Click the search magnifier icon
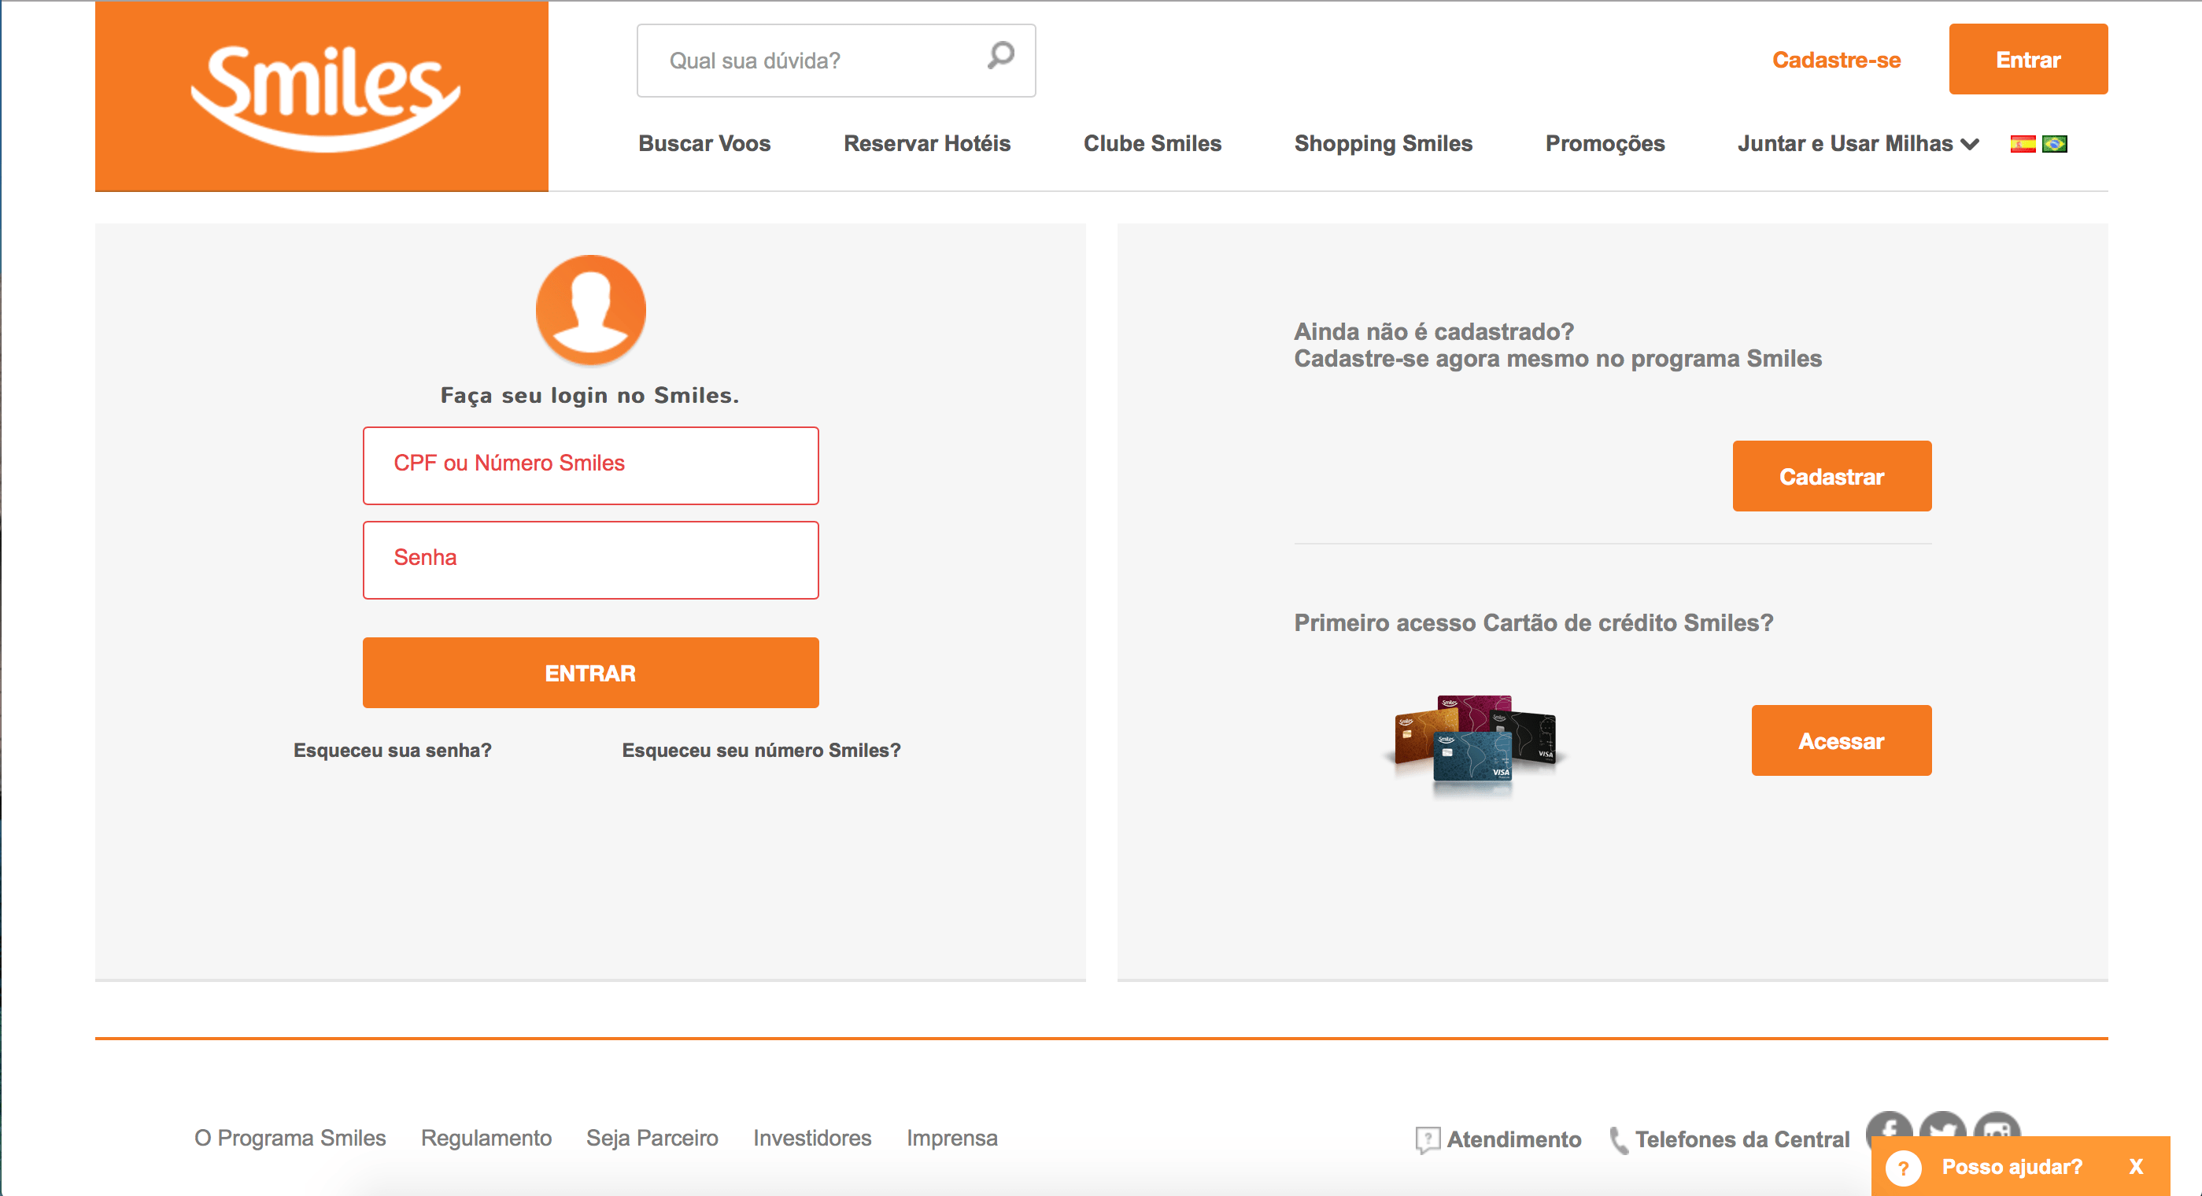 click(x=1000, y=57)
